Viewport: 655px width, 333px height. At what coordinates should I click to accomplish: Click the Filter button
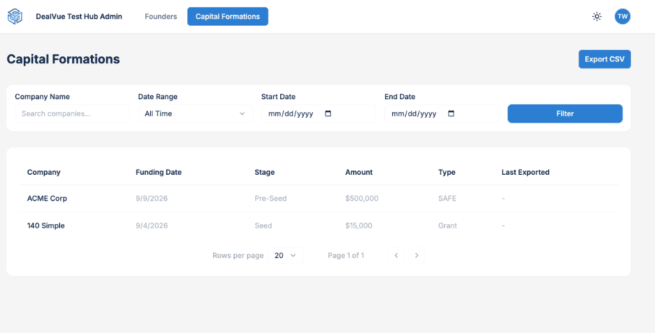(565, 113)
